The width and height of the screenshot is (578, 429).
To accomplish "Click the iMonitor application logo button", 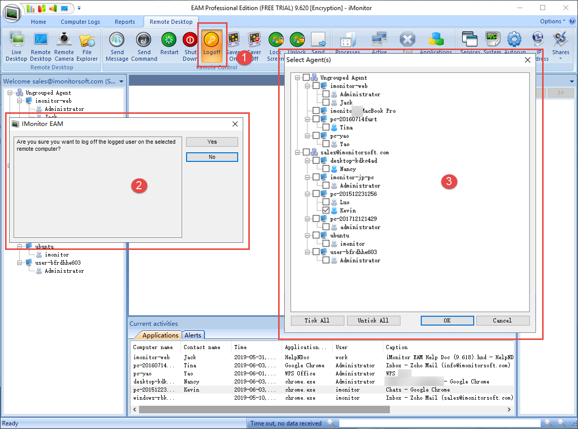I will 12,13.
